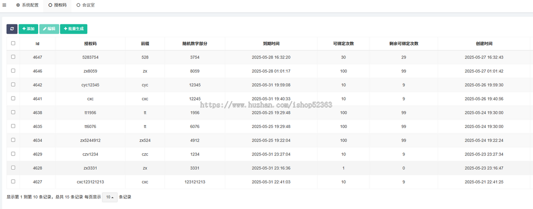
Task: Tick the checkbox for row Id 4629
Action: tap(13, 154)
